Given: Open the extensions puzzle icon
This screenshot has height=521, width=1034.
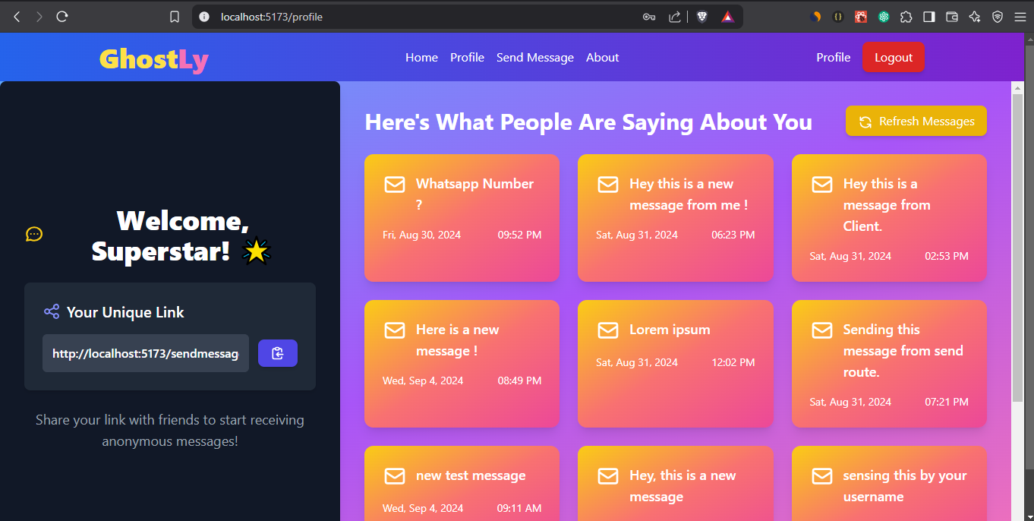Looking at the screenshot, I should tap(906, 17).
